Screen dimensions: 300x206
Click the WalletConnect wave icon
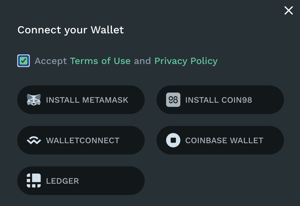34,140
